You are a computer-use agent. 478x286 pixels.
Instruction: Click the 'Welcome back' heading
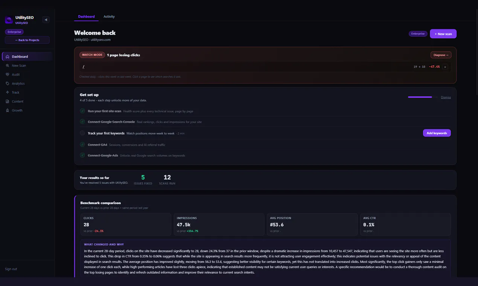95,33
